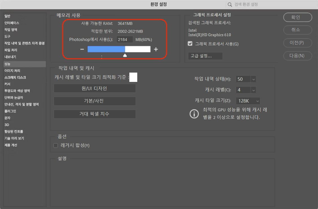Select 내보내기 category
The height and width of the screenshot is (209, 318).
pyautogui.click(x=10, y=57)
